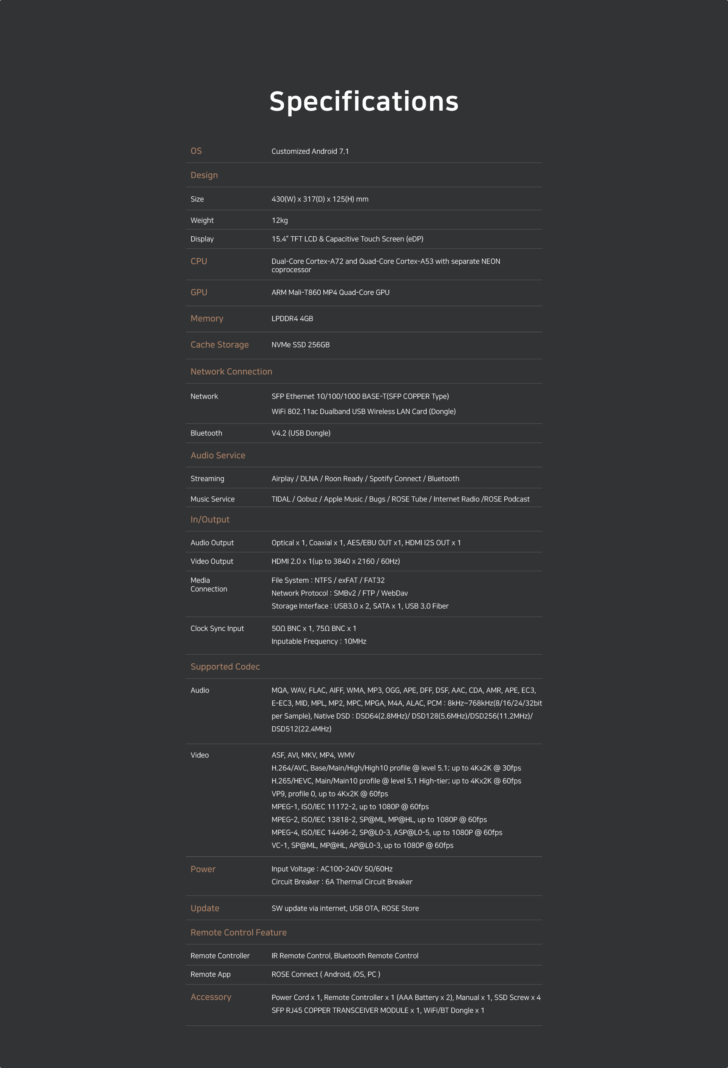Select the Video Output HDMI value
The image size is (728, 1068).
(x=336, y=561)
